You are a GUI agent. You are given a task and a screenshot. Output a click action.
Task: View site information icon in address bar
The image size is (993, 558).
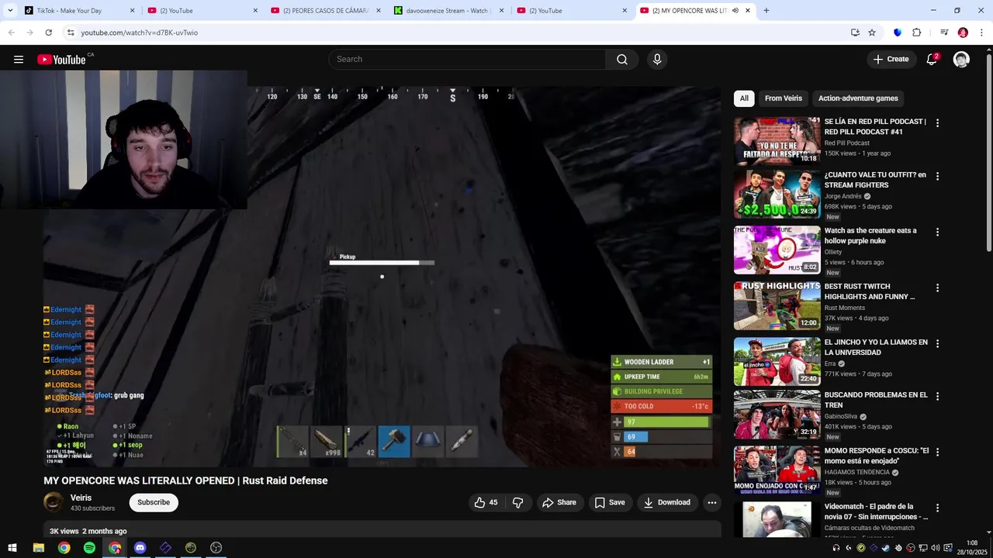71,33
